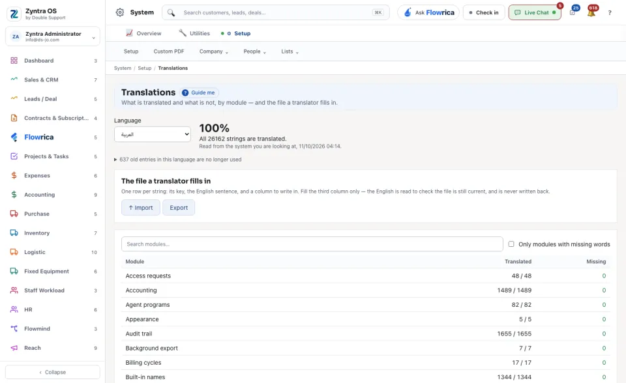Click the Zyntra OS logo icon
The height and width of the screenshot is (383, 626).
click(14, 14)
